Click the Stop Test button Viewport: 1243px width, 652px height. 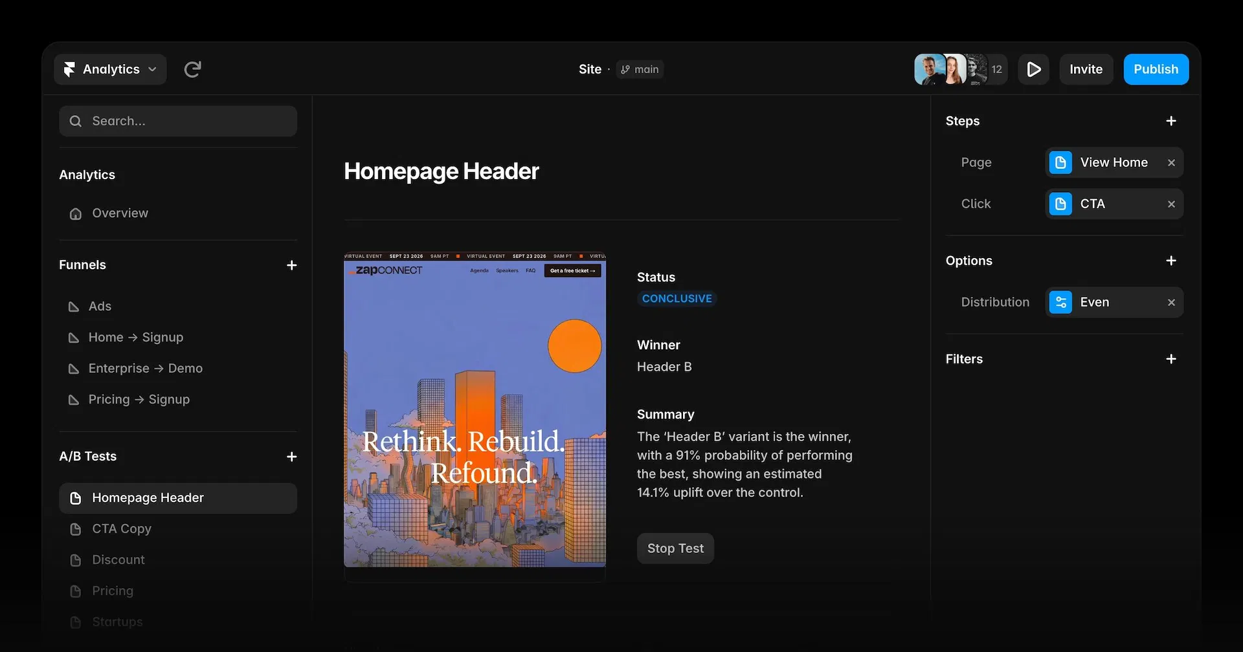pyautogui.click(x=675, y=549)
